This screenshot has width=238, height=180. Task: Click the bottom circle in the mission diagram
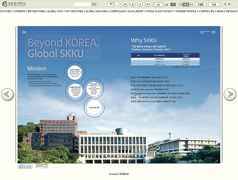click(94, 107)
